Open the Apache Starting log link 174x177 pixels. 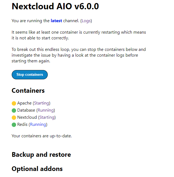pyautogui.click(x=41, y=103)
